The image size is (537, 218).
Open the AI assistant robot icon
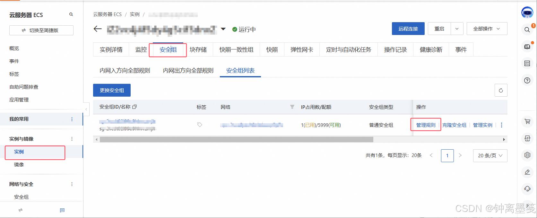coord(527,13)
